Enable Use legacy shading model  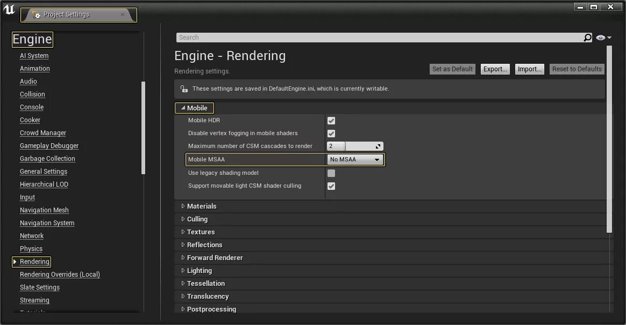point(331,173)
